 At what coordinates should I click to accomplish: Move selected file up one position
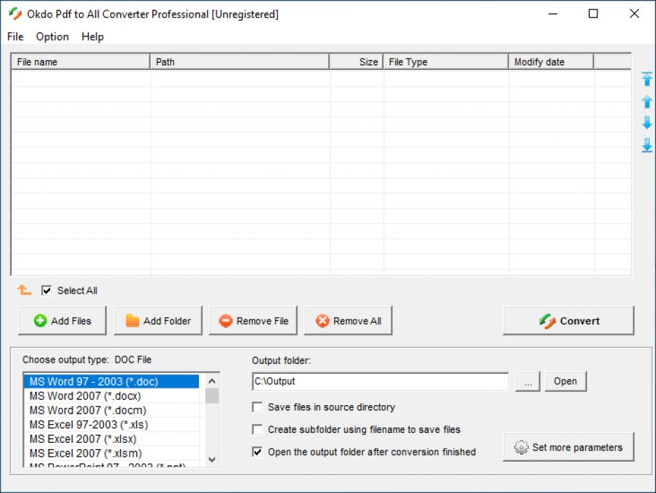[x=647, y=102]
